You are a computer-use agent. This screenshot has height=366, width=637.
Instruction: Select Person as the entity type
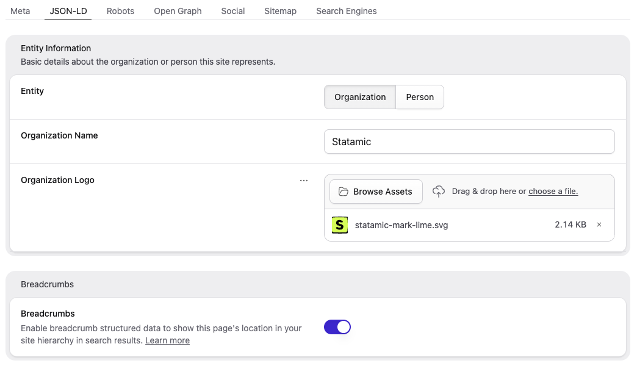point(419,97)
